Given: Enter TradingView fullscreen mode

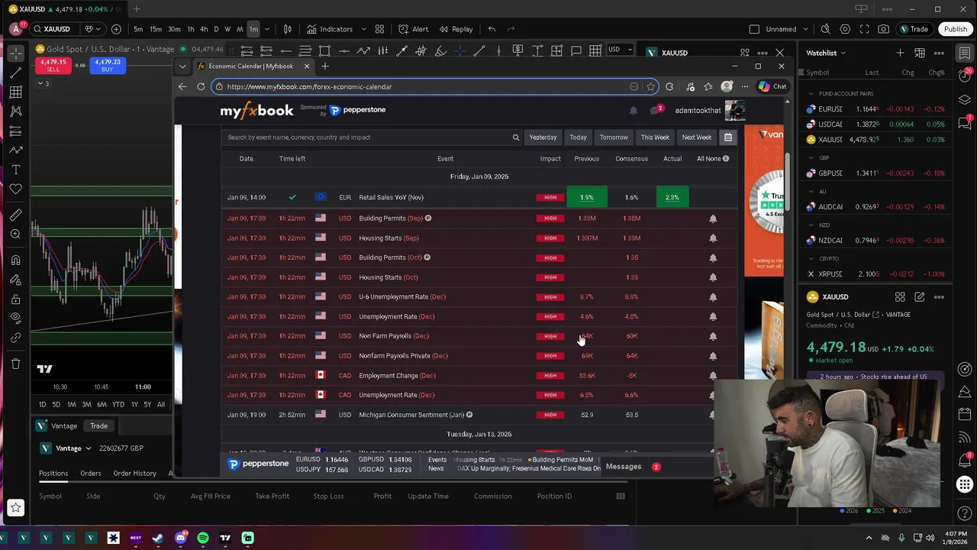Looking at the screenshot, I should [864, 29].
